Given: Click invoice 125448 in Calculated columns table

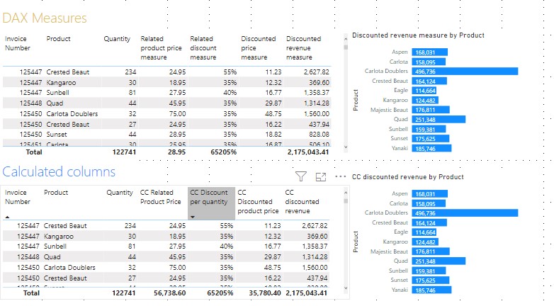Looking at the screenshot, I should point(28,257).
